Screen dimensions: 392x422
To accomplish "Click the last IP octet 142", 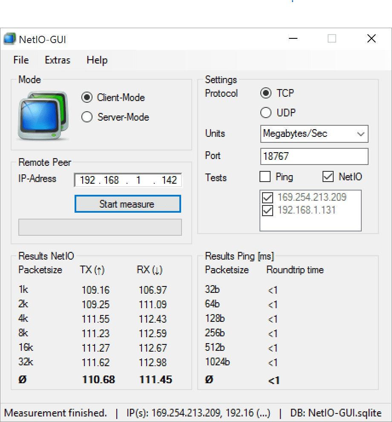I will (169, 180).
